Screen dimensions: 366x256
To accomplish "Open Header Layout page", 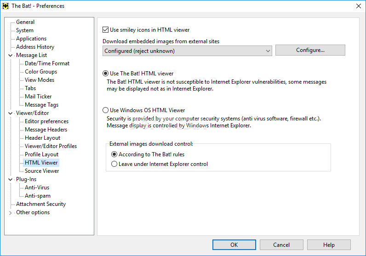I will [42, 138].
